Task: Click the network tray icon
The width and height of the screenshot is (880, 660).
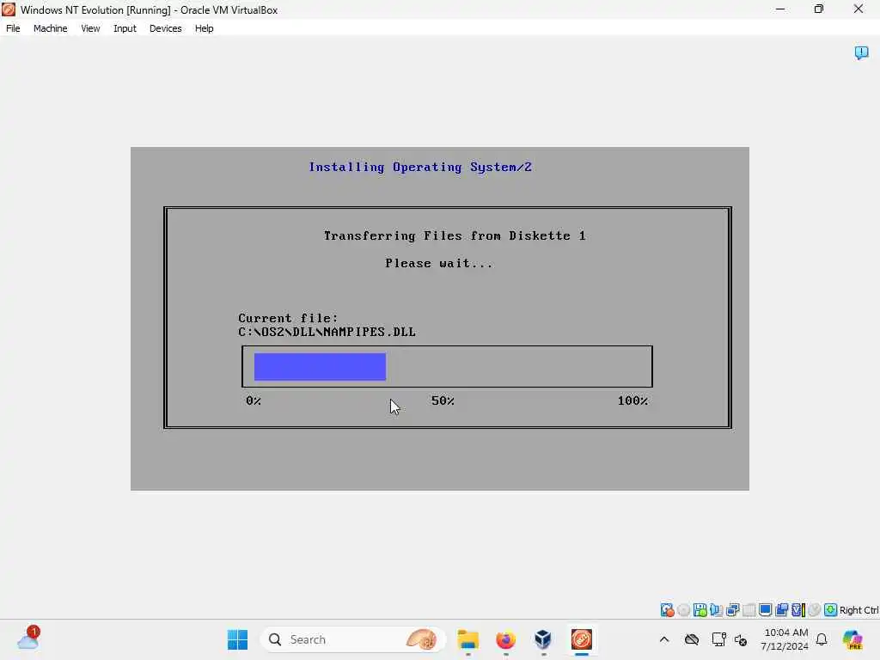Action: 718,639
